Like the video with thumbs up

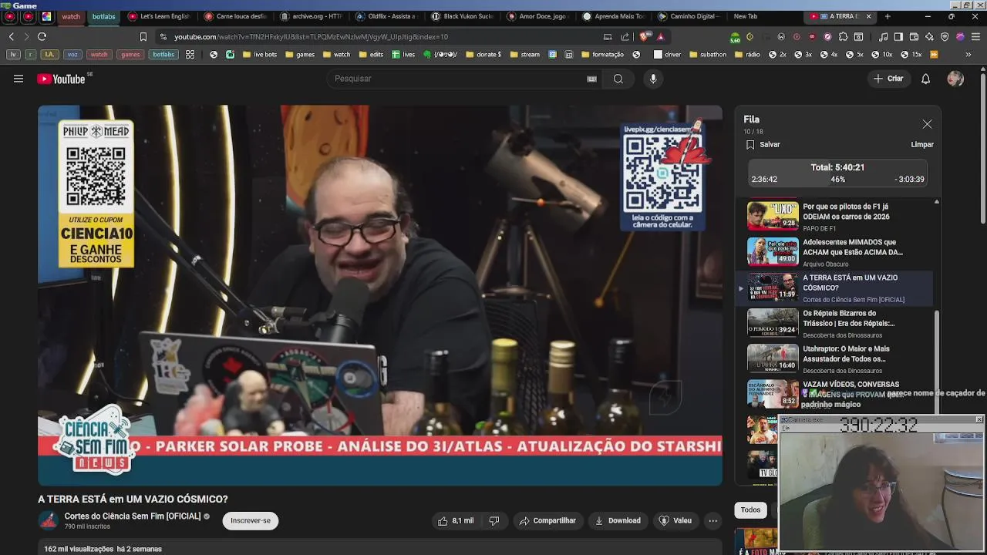(456, 521)
